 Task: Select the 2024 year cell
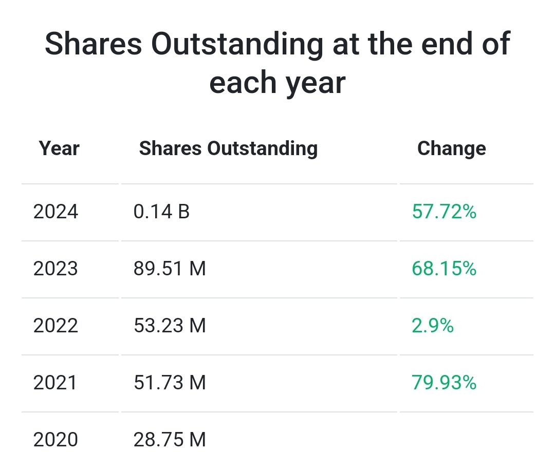(x=55, y=212)
